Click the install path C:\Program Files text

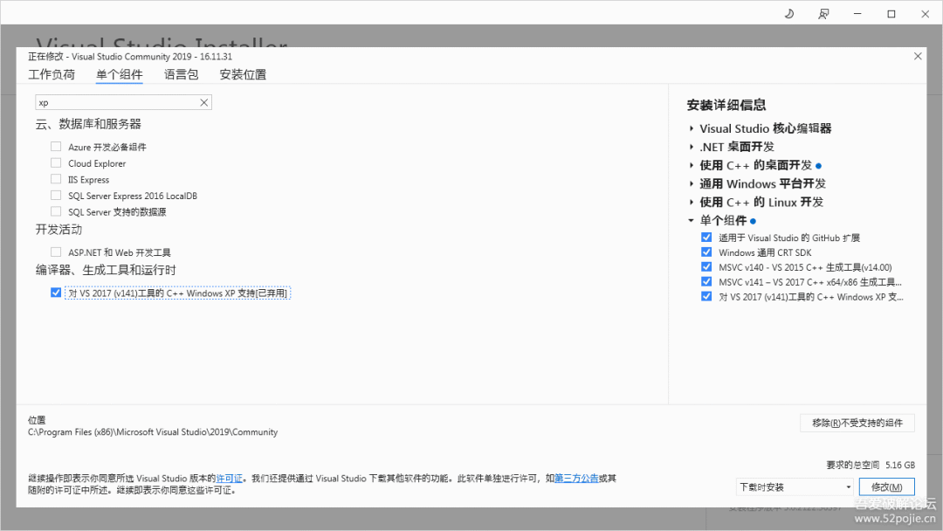coord(153,432)
